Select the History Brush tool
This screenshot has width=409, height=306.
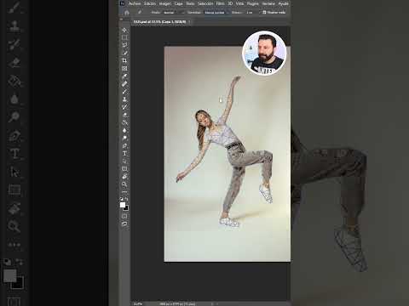(124, 107)
